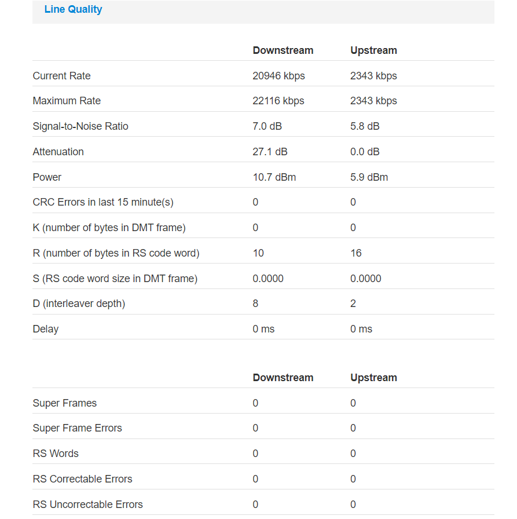517x519 pixels.
Task: Click the Delay row label
Action: coord(46,329)
